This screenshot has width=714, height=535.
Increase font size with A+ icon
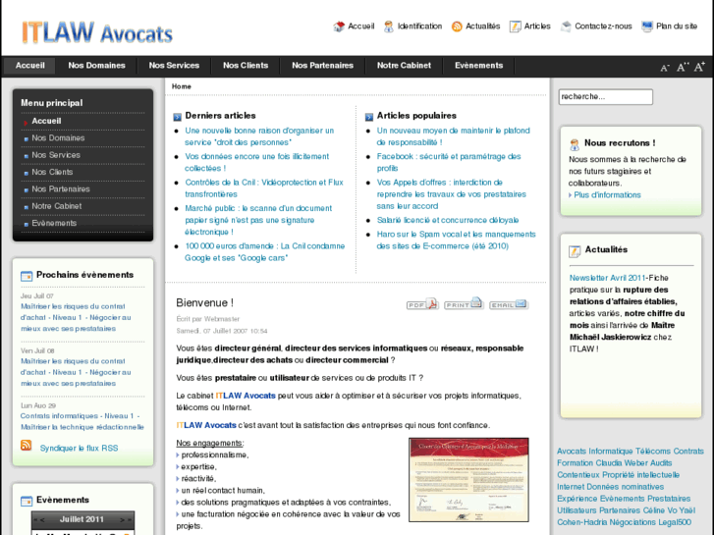click(699, 67)
